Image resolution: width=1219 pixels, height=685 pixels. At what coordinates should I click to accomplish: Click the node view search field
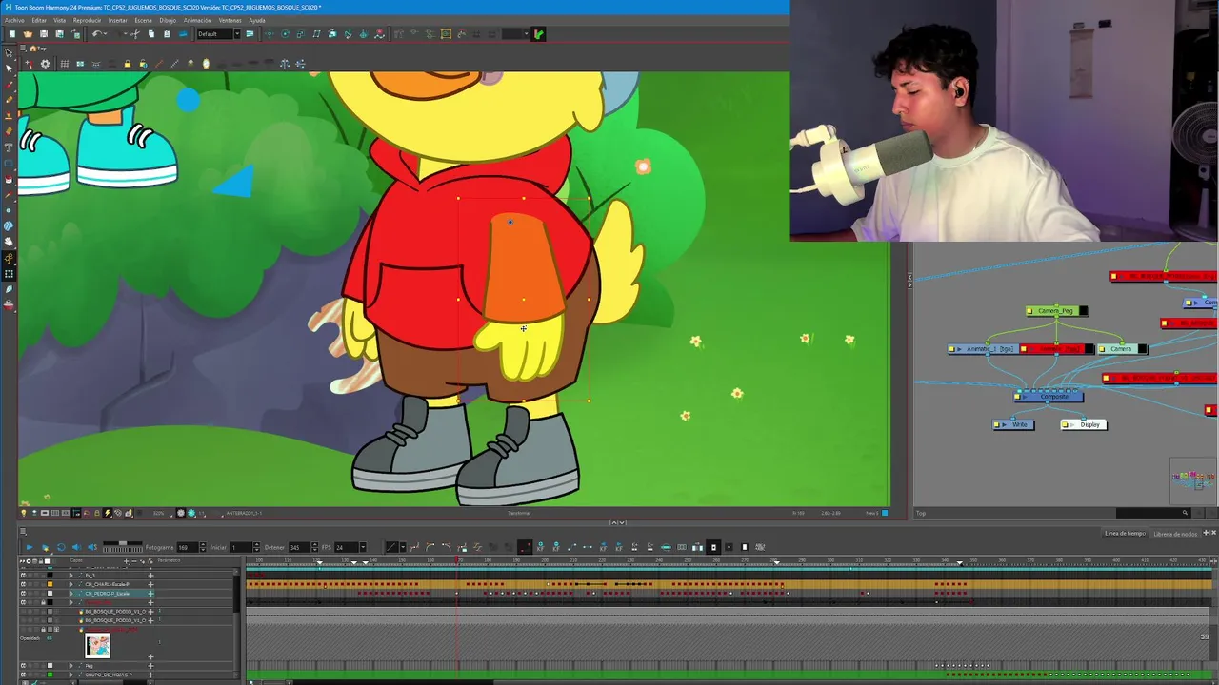coord(1151,514)
